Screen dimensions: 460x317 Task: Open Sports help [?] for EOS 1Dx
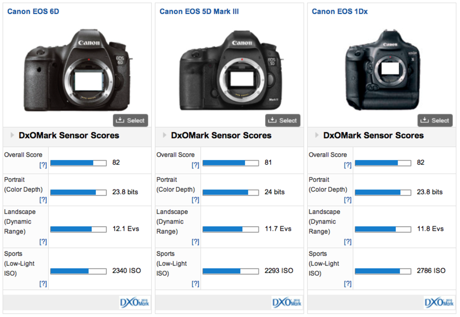point(348,284)
